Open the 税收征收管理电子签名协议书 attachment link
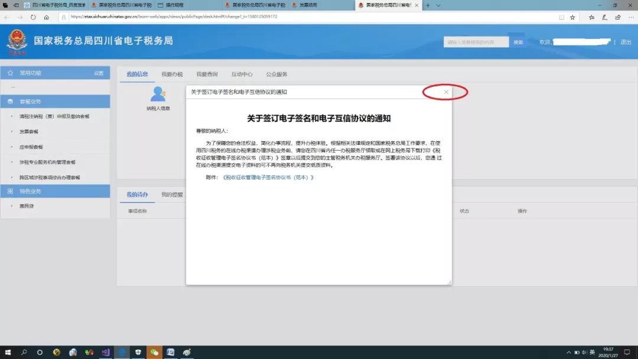 coord(268,177)
